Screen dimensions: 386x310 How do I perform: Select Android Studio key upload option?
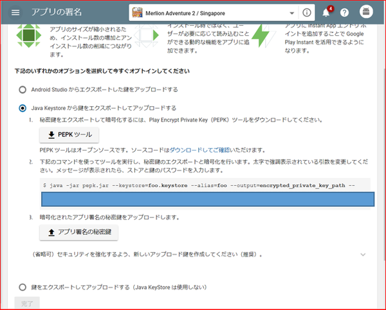pyautogui.click(x=23, y=89)
